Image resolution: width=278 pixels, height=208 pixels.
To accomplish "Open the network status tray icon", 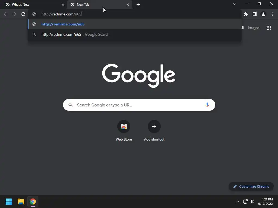I will [x=245, y=201].
